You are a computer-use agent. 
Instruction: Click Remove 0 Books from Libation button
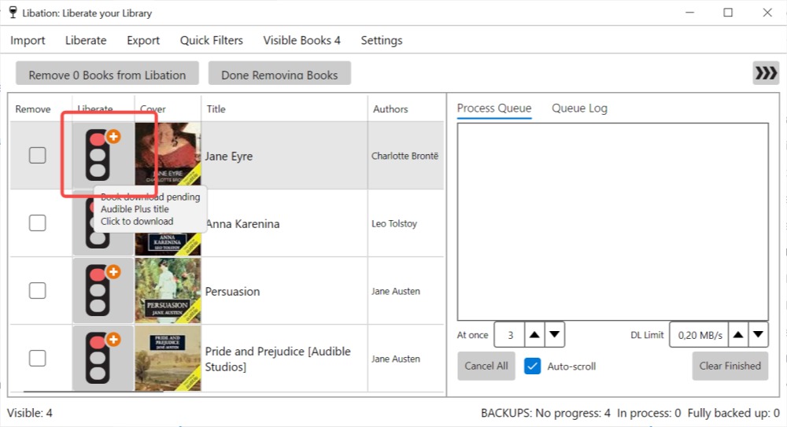[107, 74]
